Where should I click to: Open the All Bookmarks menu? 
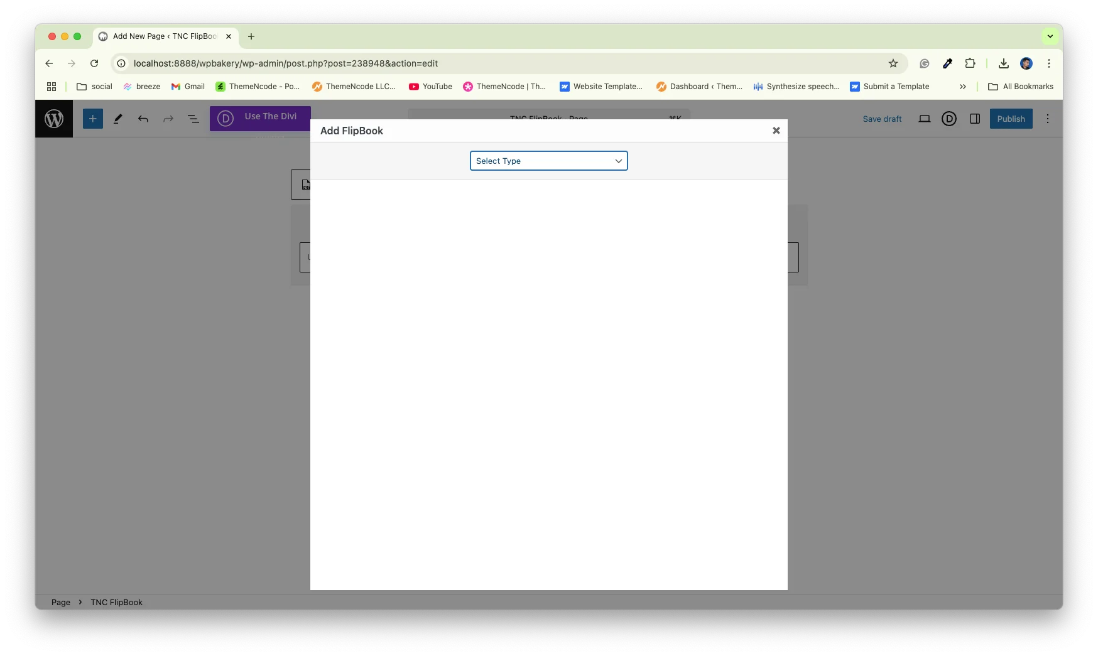[x=1020, y=87]
